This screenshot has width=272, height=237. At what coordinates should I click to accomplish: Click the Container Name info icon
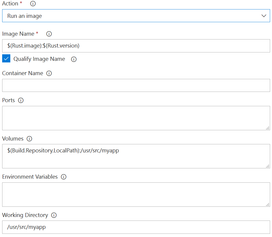coord(49,74)
